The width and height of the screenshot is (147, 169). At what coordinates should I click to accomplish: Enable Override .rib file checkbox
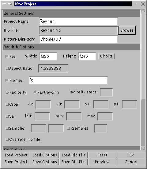click(7, 139)
